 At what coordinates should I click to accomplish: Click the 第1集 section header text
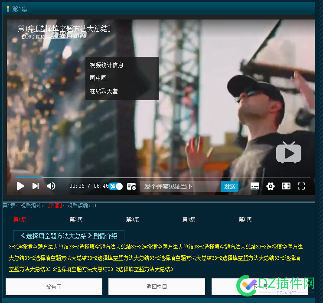click(20, 9)
